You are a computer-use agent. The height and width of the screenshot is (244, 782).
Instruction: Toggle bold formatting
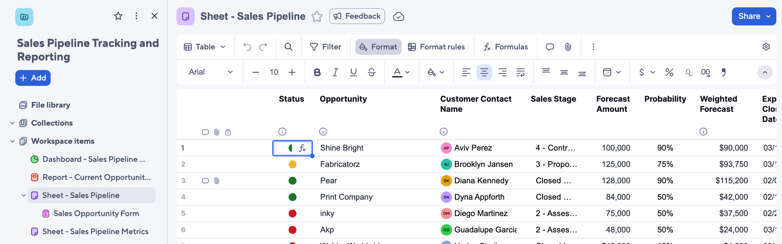tap(317, 72)
